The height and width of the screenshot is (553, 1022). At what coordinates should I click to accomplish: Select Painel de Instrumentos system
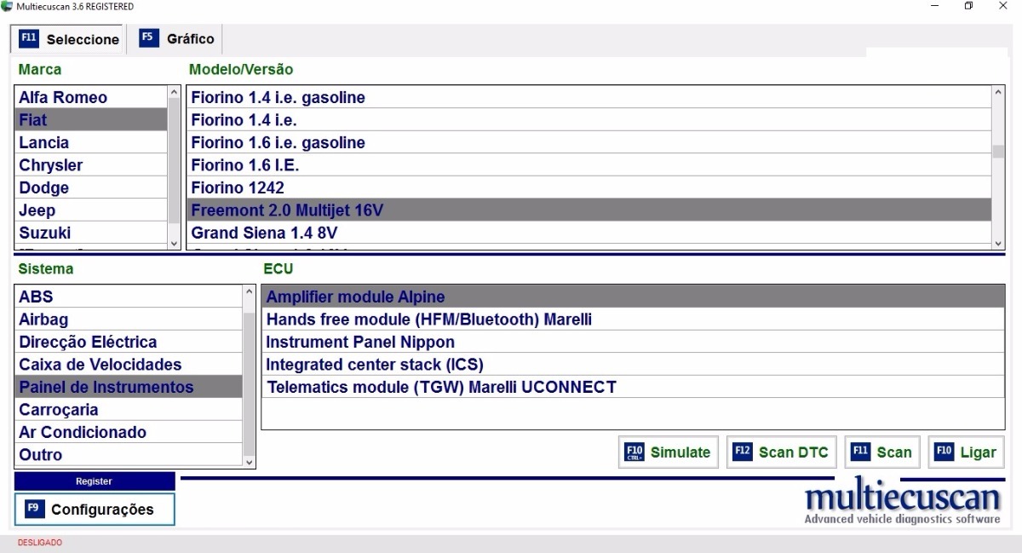[129, 387]
